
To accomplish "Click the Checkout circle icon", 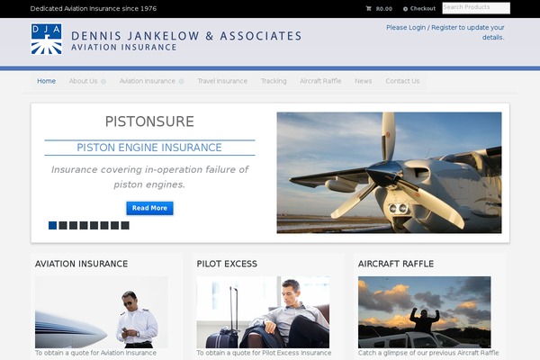I will [x=405, y=9].
